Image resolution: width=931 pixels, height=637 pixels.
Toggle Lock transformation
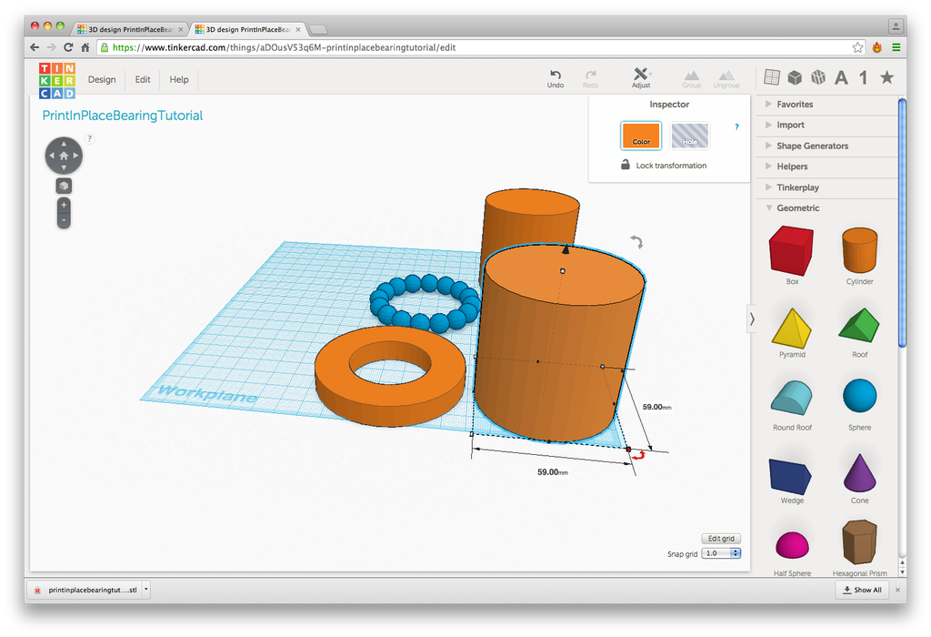pyautogui.click(x=663, y=166)
